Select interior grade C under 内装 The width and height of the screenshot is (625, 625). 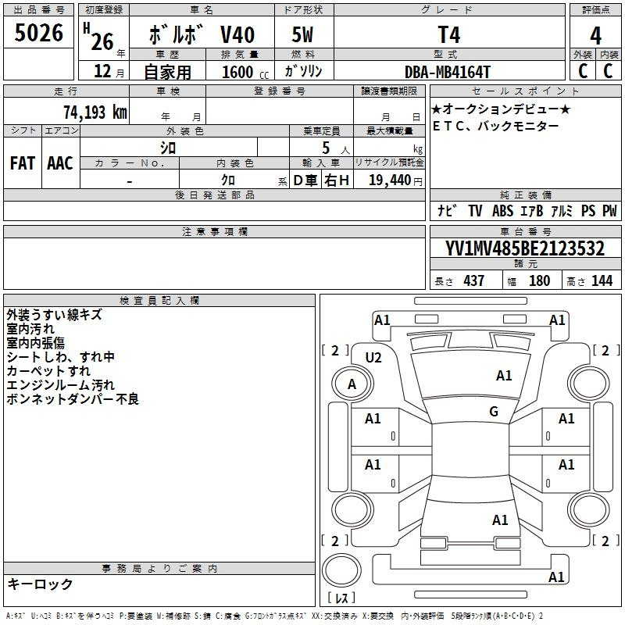pyautogui.click(x=608, y=71)
